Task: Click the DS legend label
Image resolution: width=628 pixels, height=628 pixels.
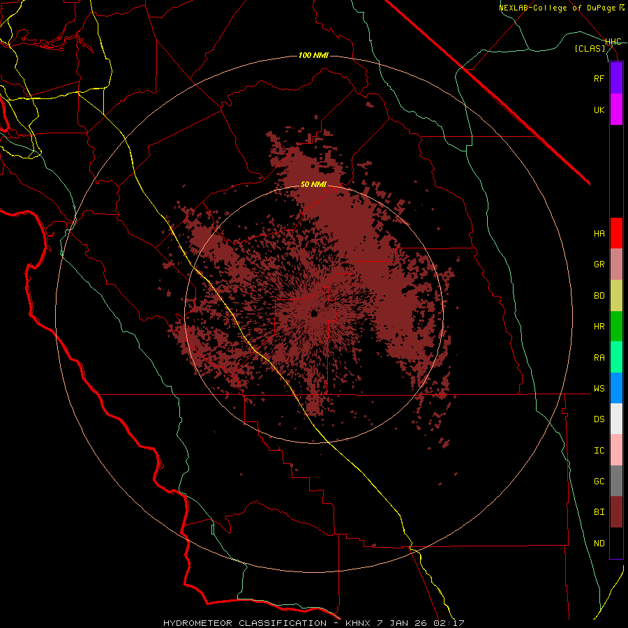Action: coord(599,419)
